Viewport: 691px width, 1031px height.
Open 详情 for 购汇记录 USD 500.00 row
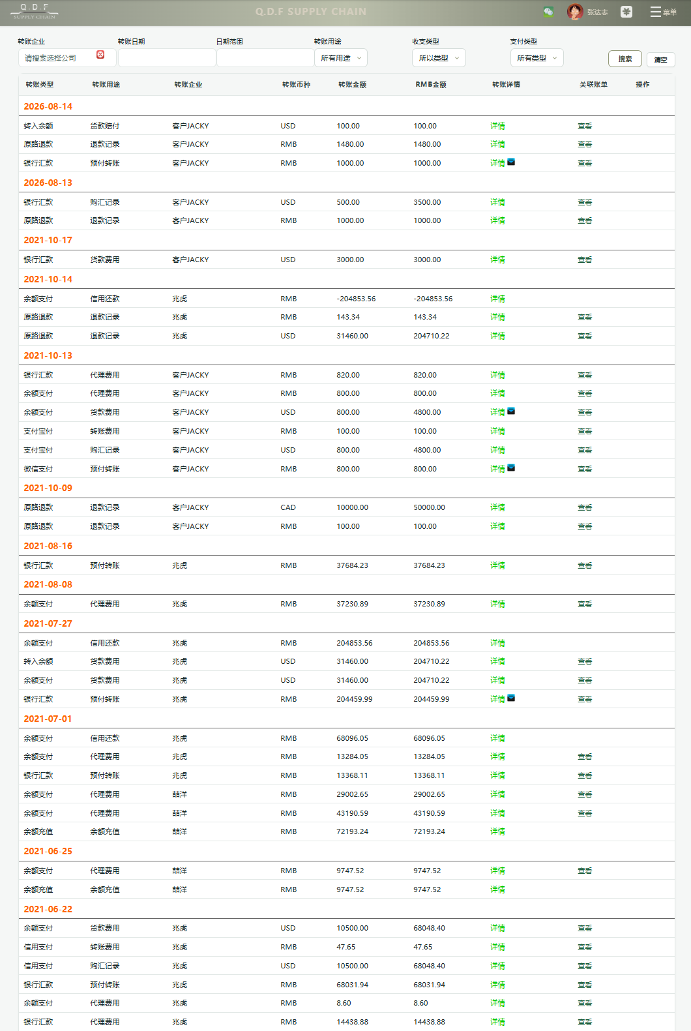pyautogui.click(x=497, y=202)
